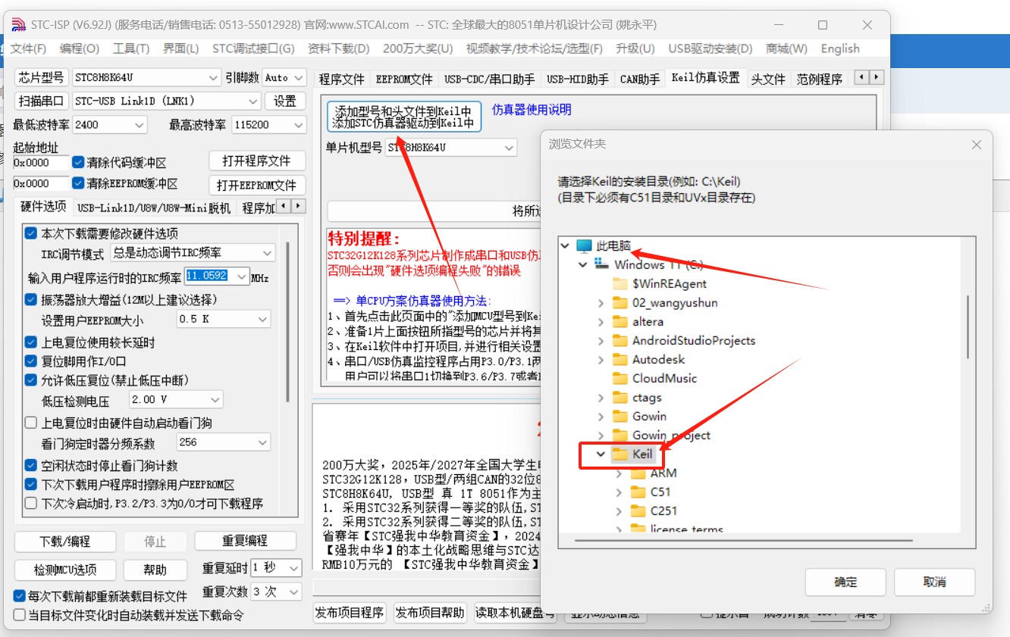Enable 当目标文件变化时自动装载 checkbox

[x=20, y=615]
